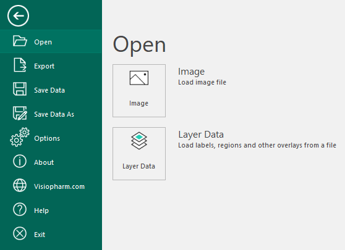Click the Options gears icon

click(20, 137)
